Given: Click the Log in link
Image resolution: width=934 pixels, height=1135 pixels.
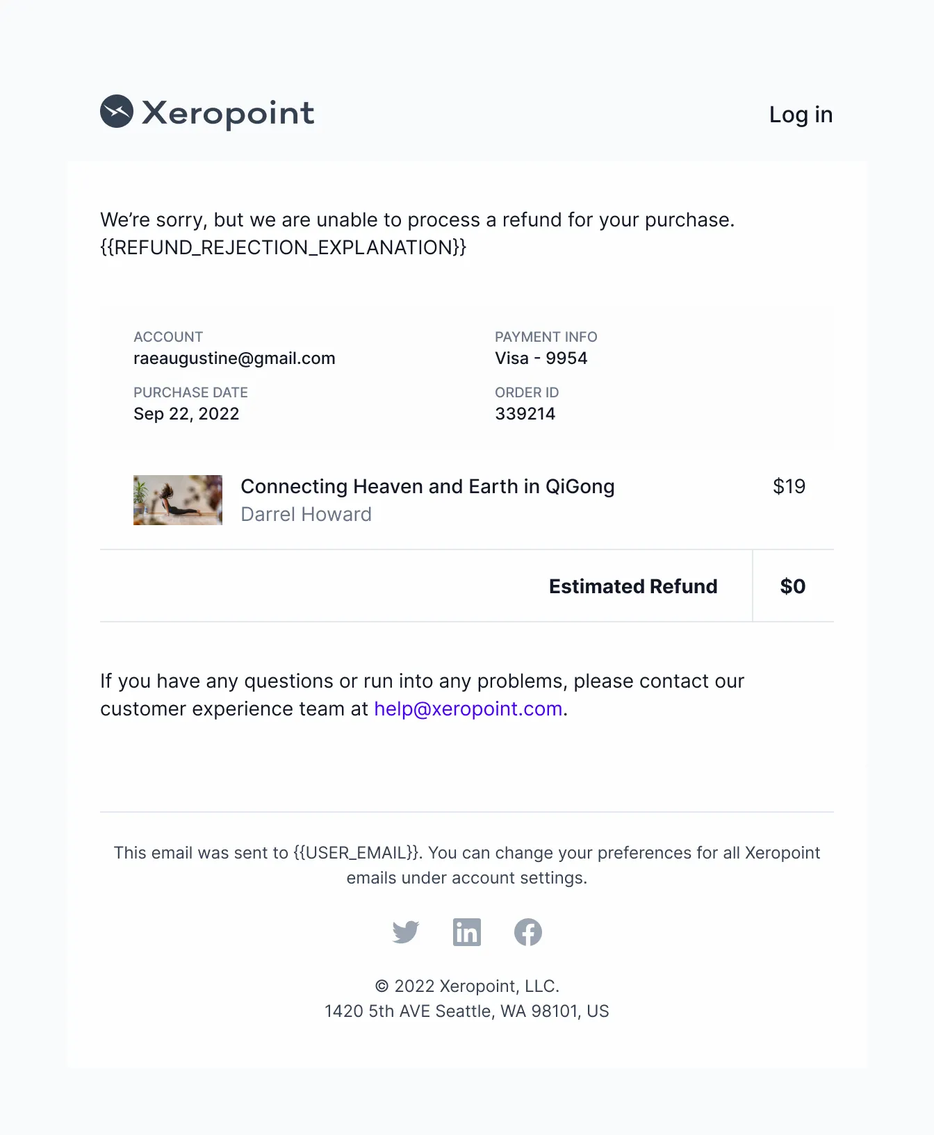Looking at the screenshot, I should coord(801,115).
